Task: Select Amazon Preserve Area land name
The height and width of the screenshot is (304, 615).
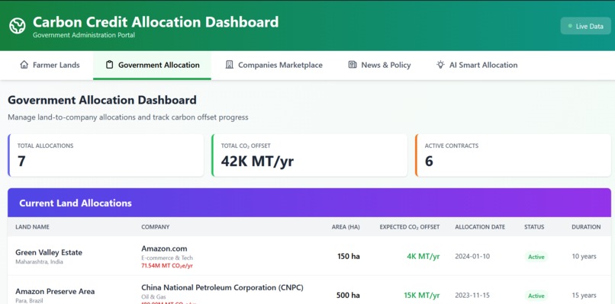Action: click(55, 292)
